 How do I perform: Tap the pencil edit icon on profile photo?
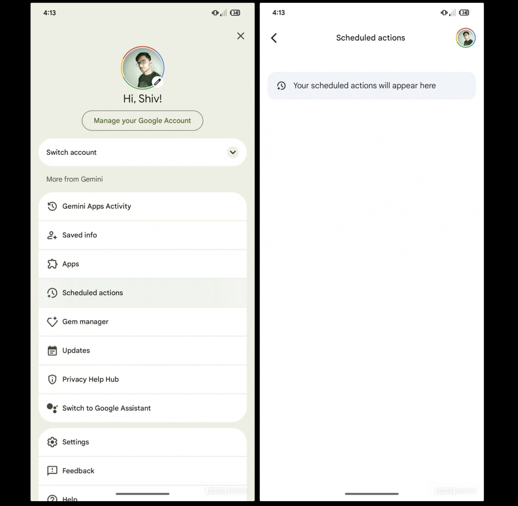click(x=157, y=82)
